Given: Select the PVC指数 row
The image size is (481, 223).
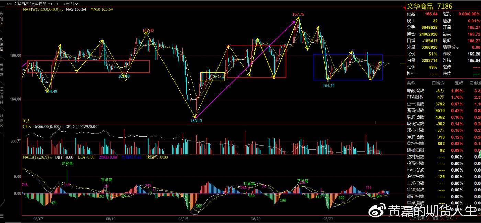Looking at the screenshot, I should pyautogui.click(x=443, y=170).
